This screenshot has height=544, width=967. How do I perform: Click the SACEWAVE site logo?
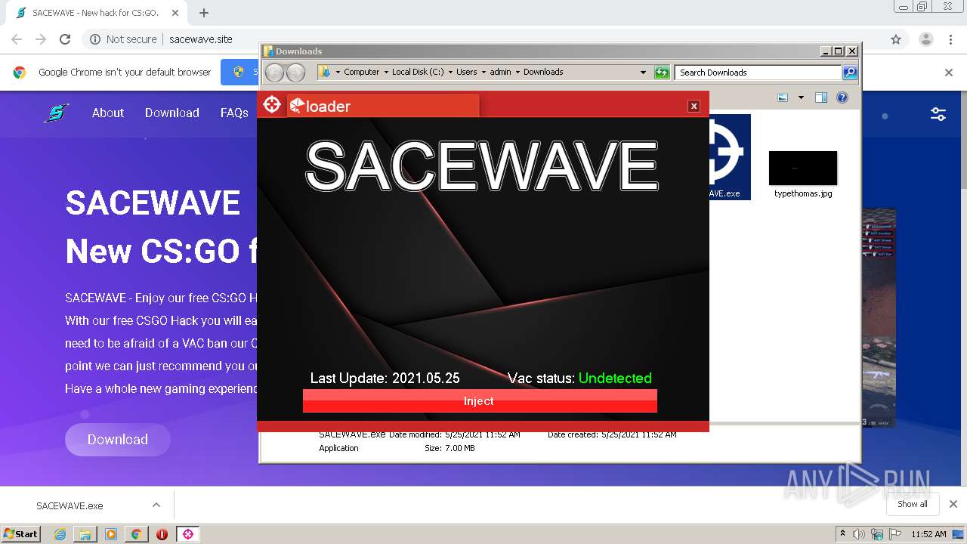click(57, 113)
